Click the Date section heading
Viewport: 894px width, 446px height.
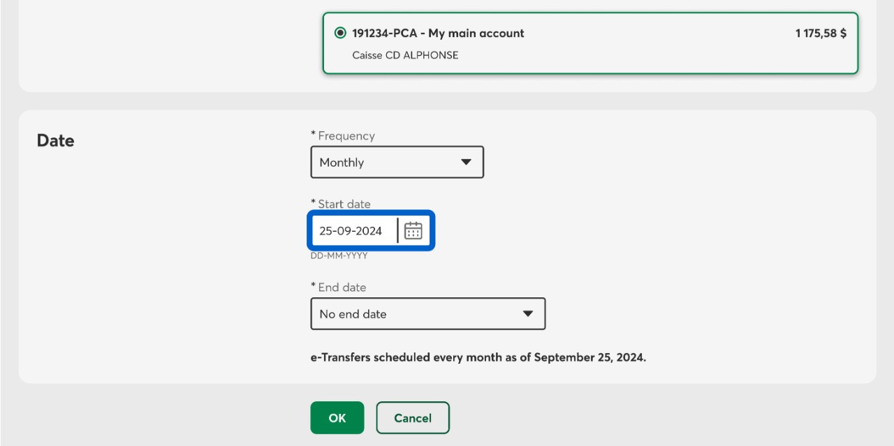pyautogui.click(x=55, y=140)
